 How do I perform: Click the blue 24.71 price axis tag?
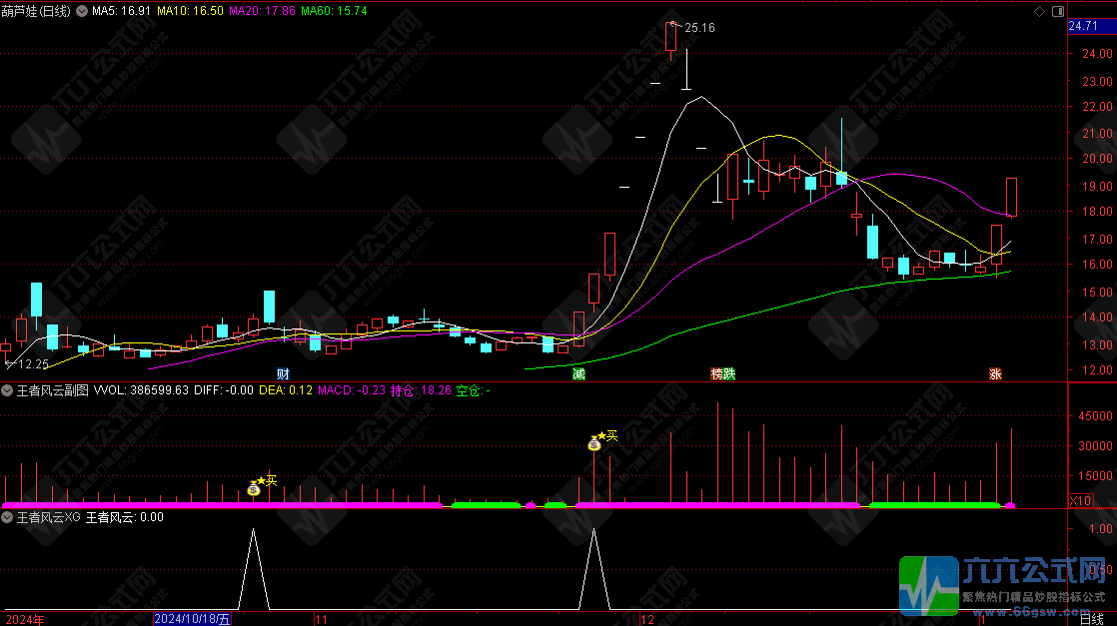(x=1084, y=26)
